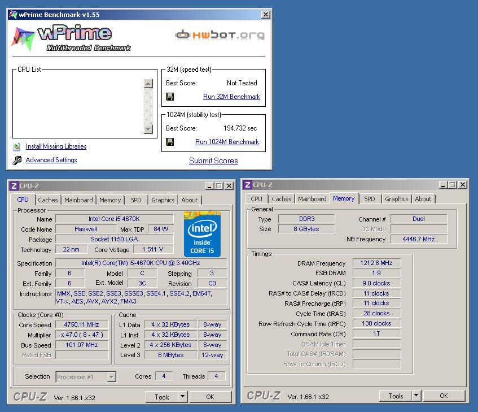Screen dimensions: 478x412
Task: Click Socket 1150 LGA package field
Action: point(115,239)
